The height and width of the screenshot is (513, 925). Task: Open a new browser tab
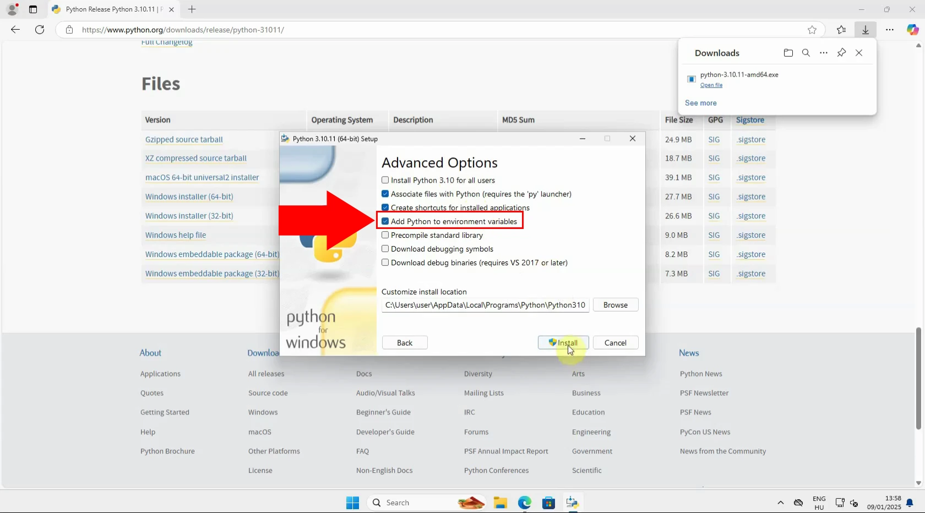coord(192,9)
